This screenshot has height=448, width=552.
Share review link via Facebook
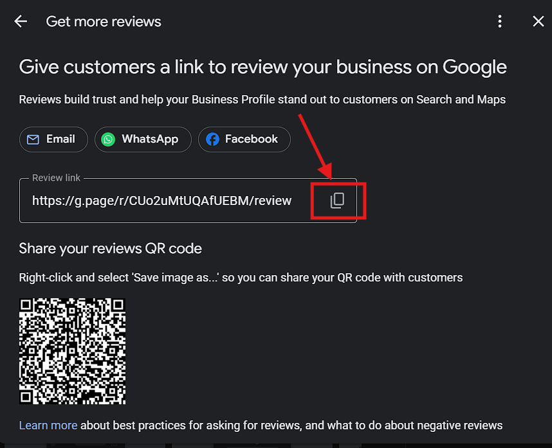pyautogui.click(x=244, y=139)
